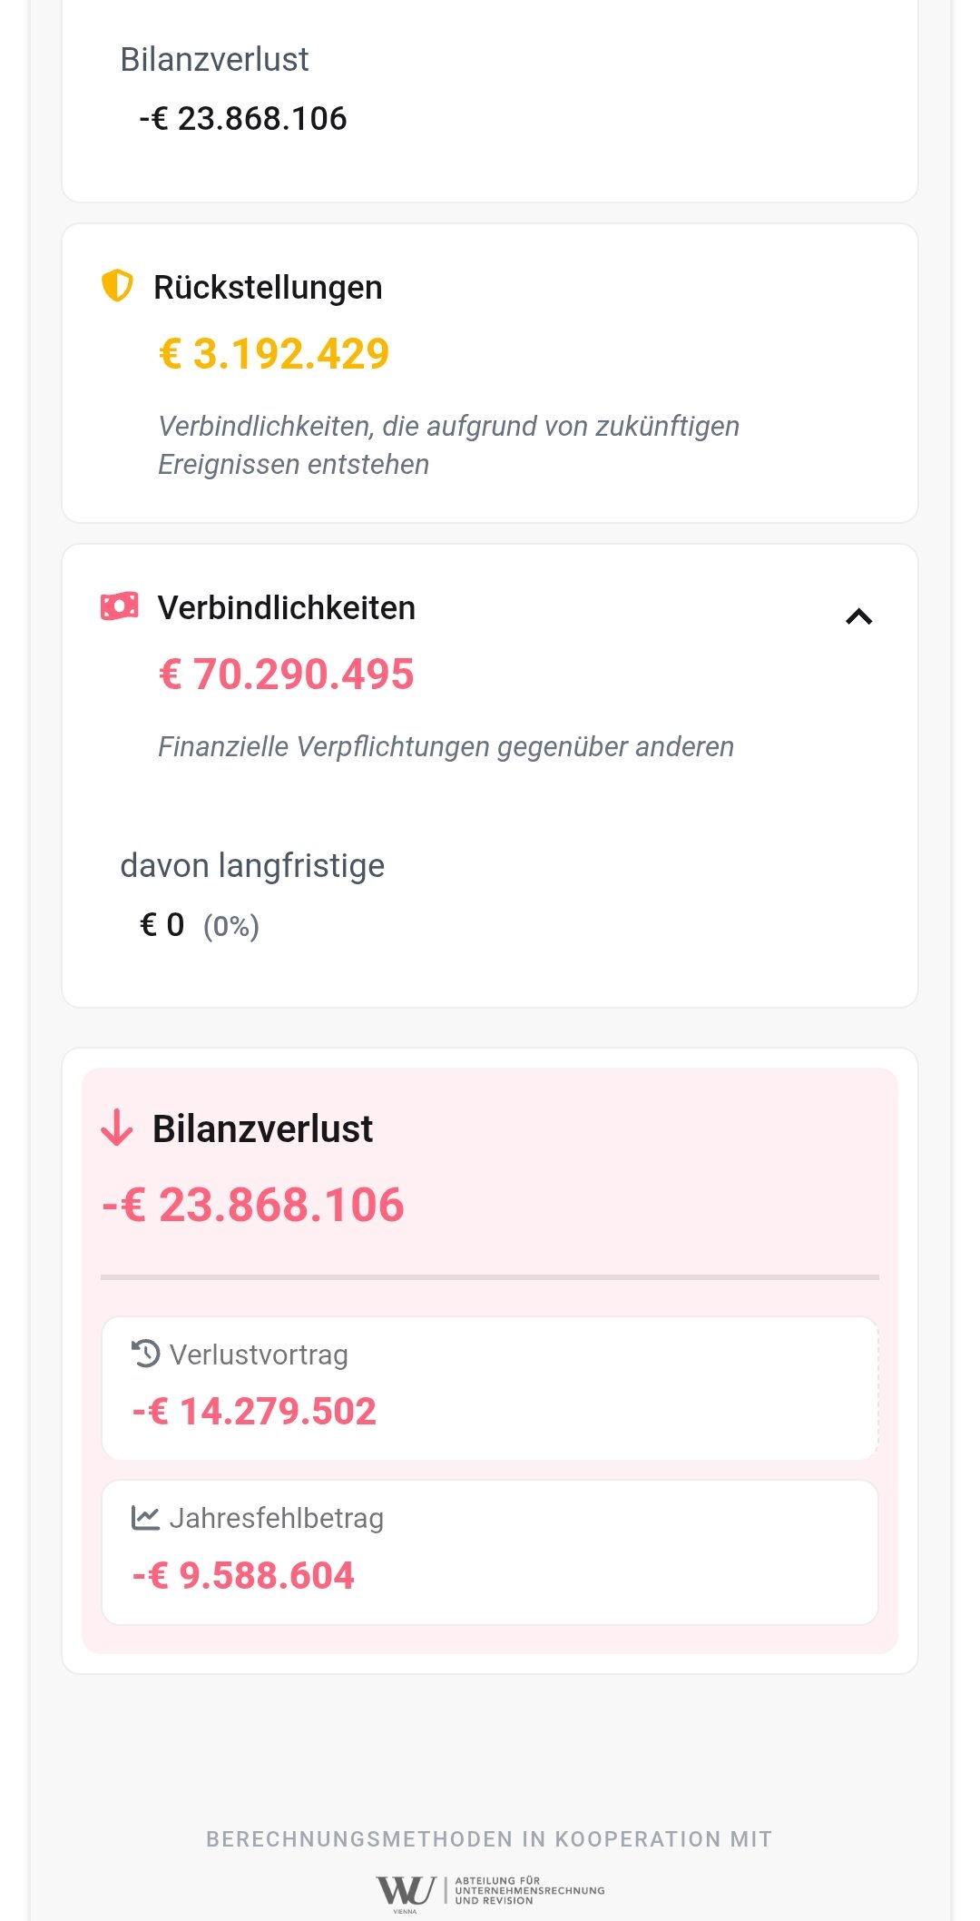Screen dimensions: 980x1921
Task: Tap the Rückstellungen card title
Action: [x=268, y=287]
